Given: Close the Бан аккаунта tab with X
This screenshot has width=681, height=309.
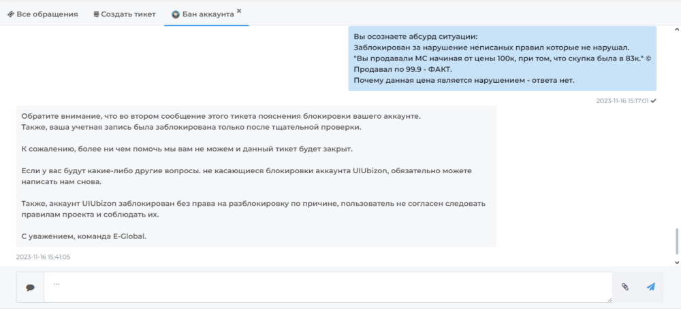Looking at the screenshot, I should 239,11.
